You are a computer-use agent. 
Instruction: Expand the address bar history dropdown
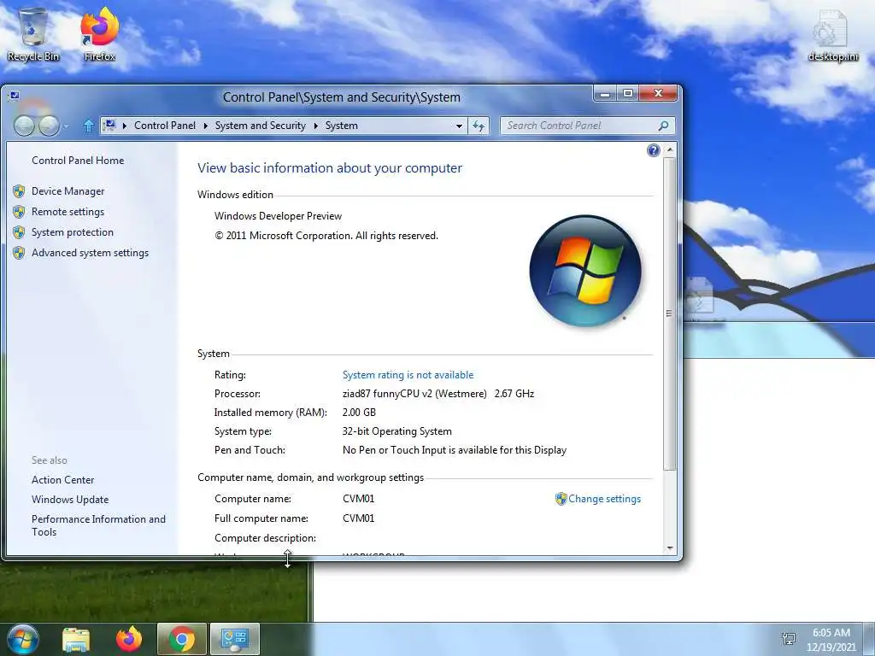459,126
